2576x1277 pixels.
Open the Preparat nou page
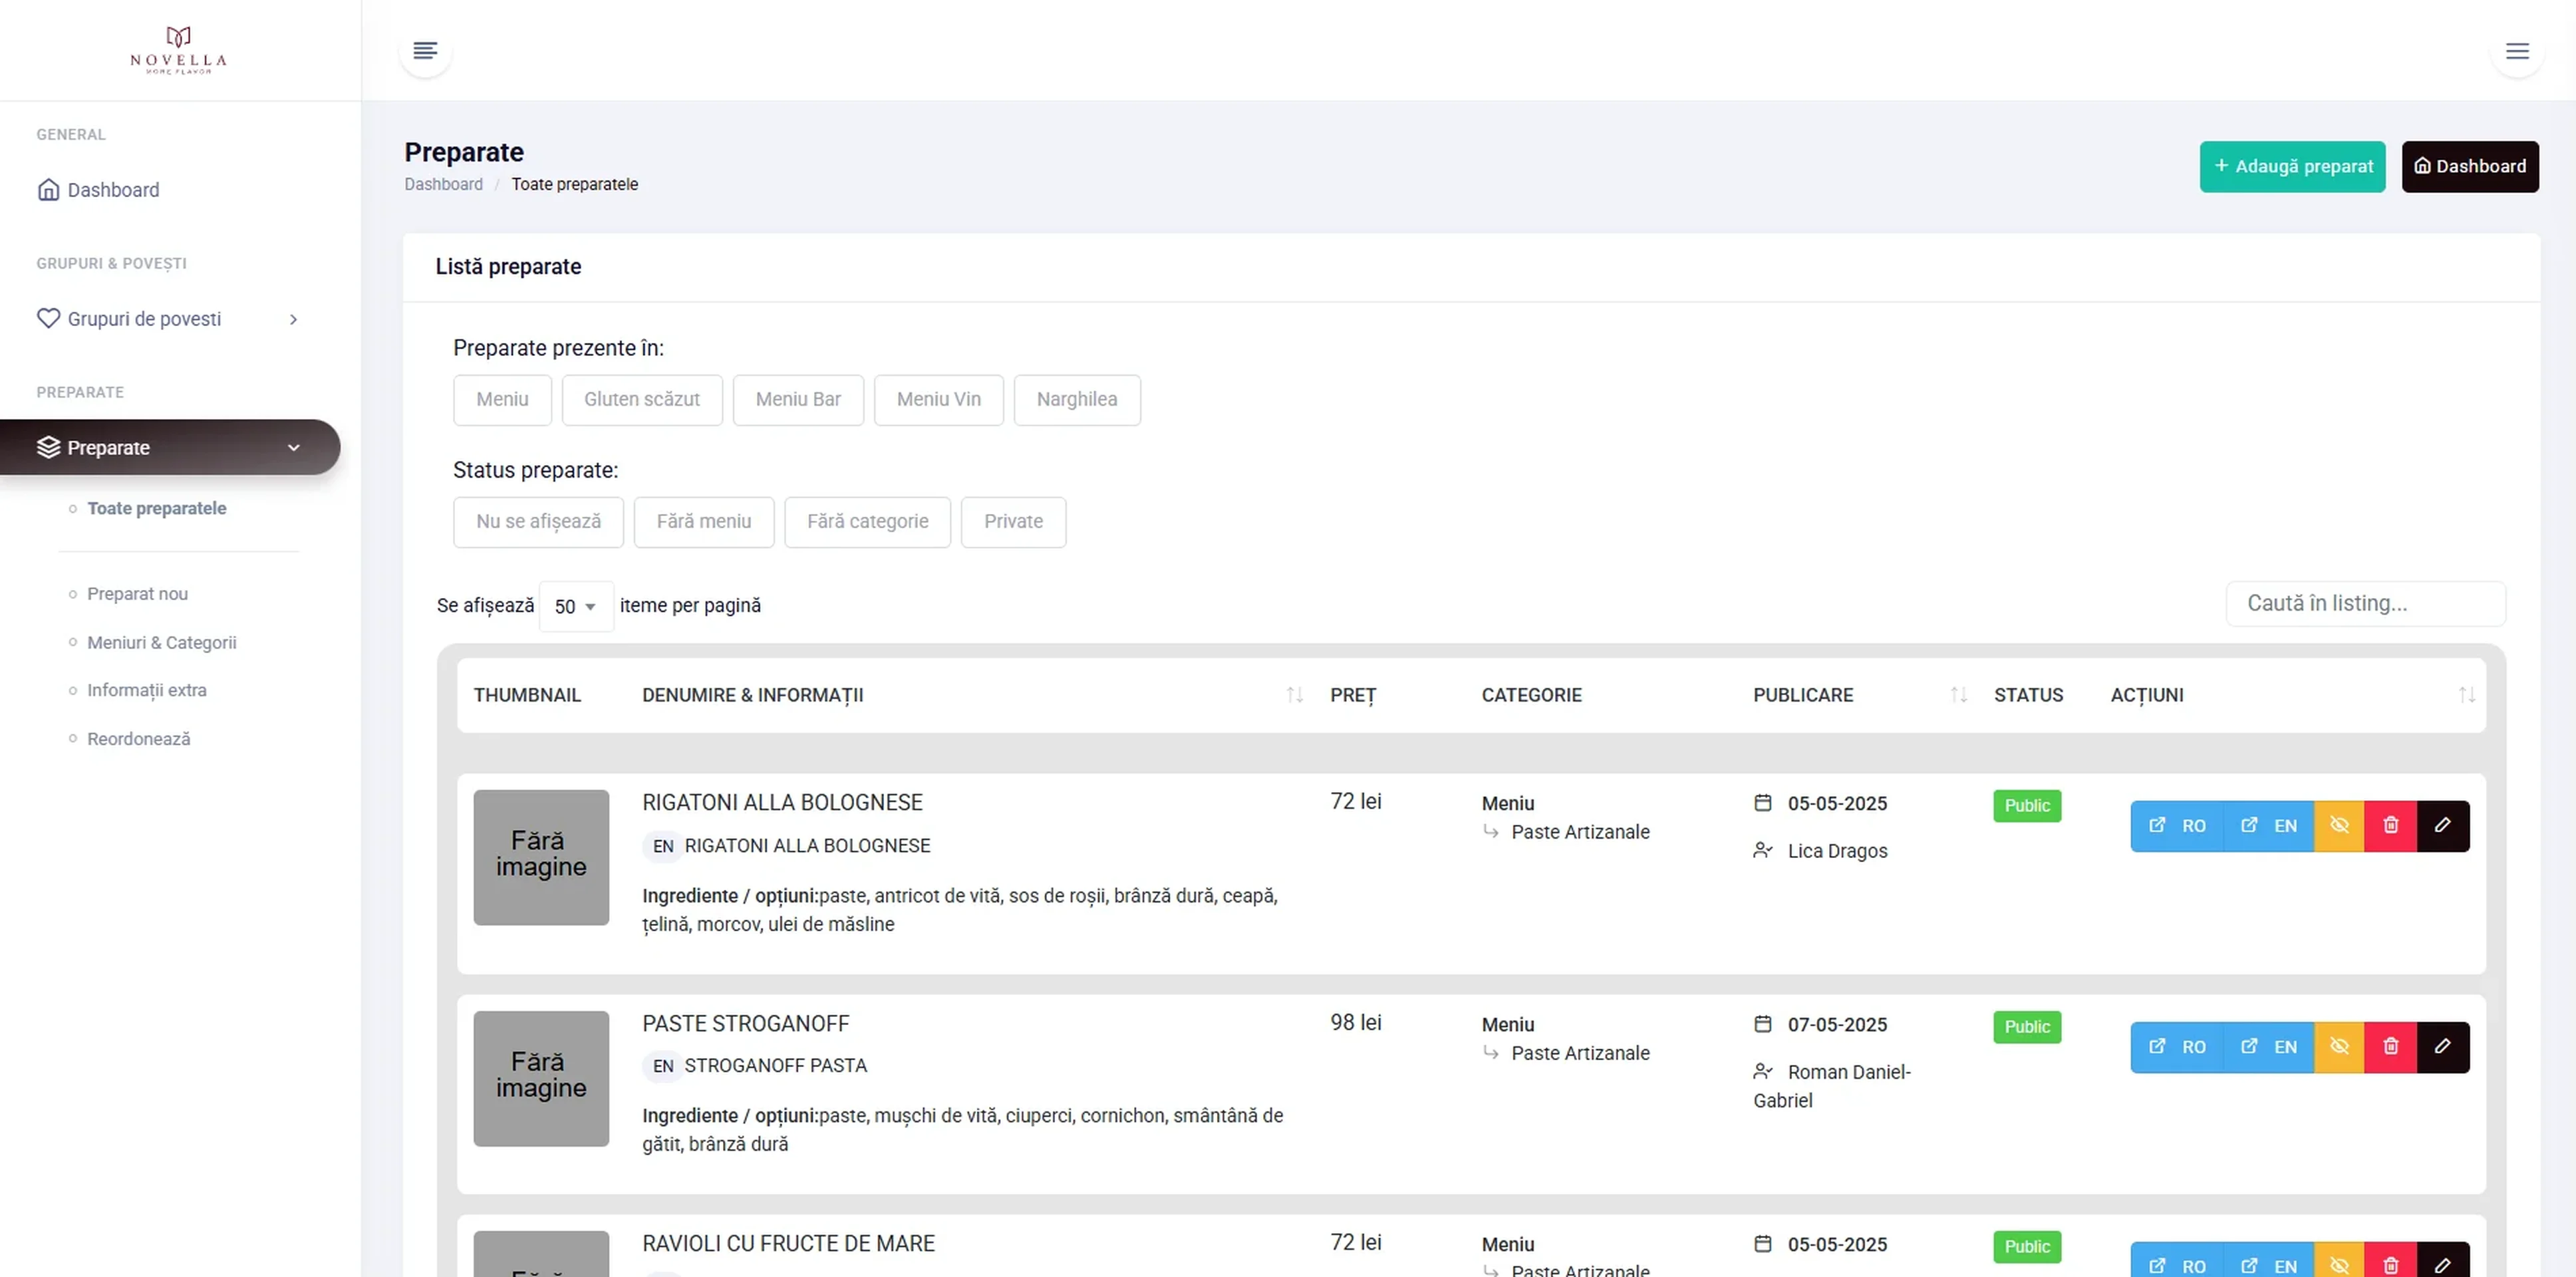[x=137, y=594]
